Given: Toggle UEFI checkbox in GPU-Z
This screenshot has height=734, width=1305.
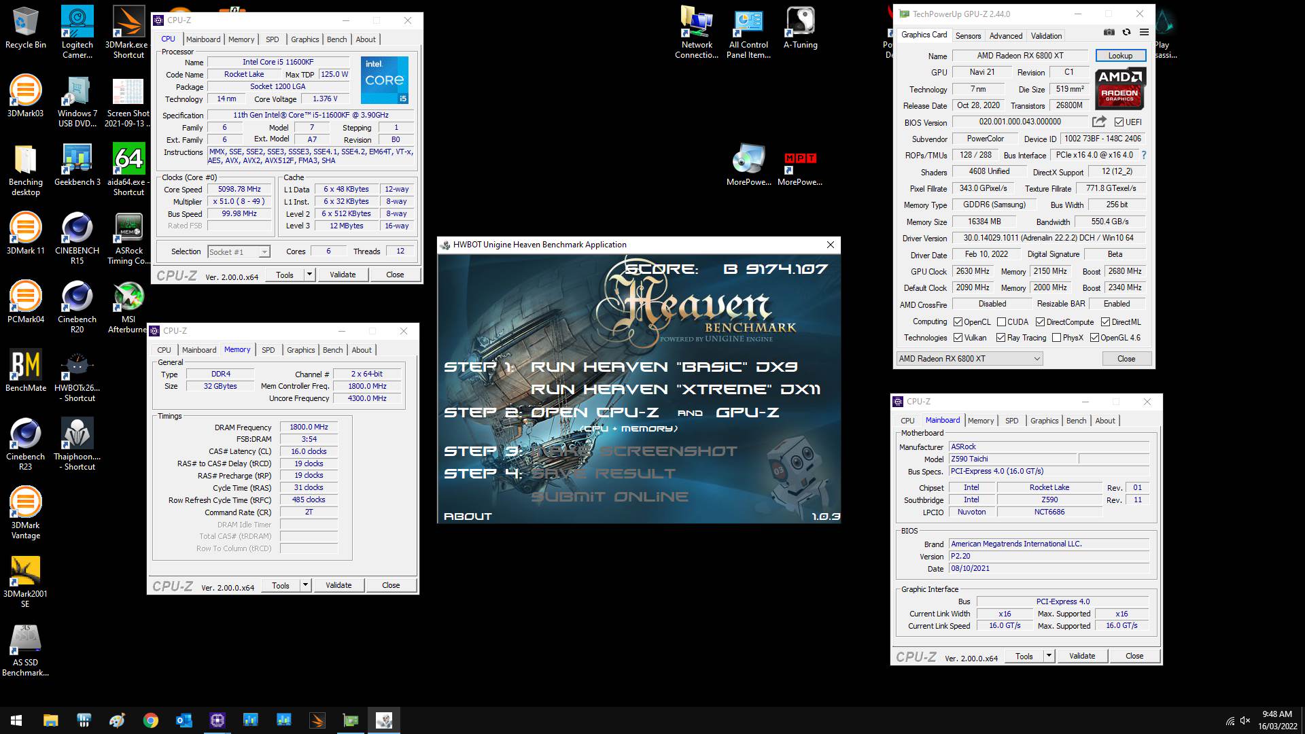Looking at the screenshot, I should (1119, 122).
